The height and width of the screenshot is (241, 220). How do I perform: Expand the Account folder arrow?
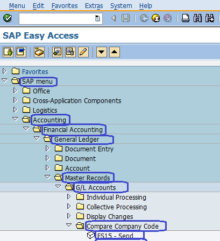(x=47, y=167)
